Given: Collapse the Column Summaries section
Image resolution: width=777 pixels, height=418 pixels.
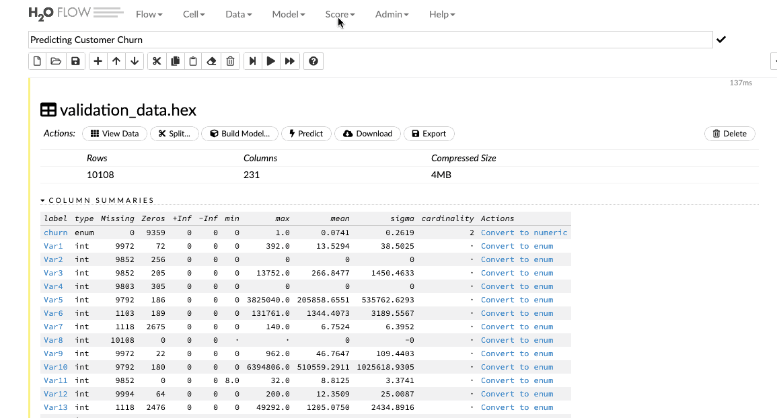Looking at the screenshot, I should pos(98,200).
